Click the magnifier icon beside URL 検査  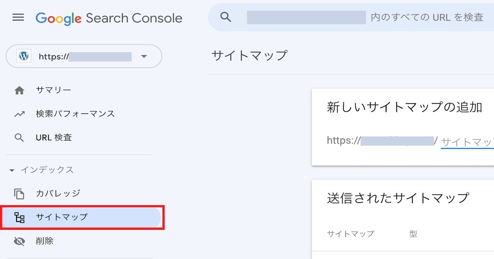[x=19, y=138]
